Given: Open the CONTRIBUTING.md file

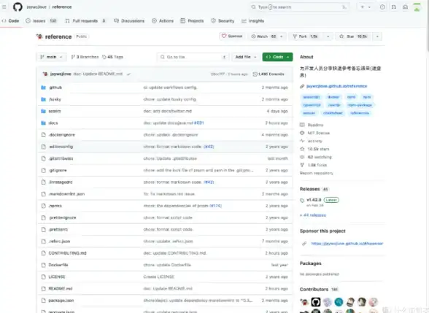Looking at the screenshot, I should (67, 253).
